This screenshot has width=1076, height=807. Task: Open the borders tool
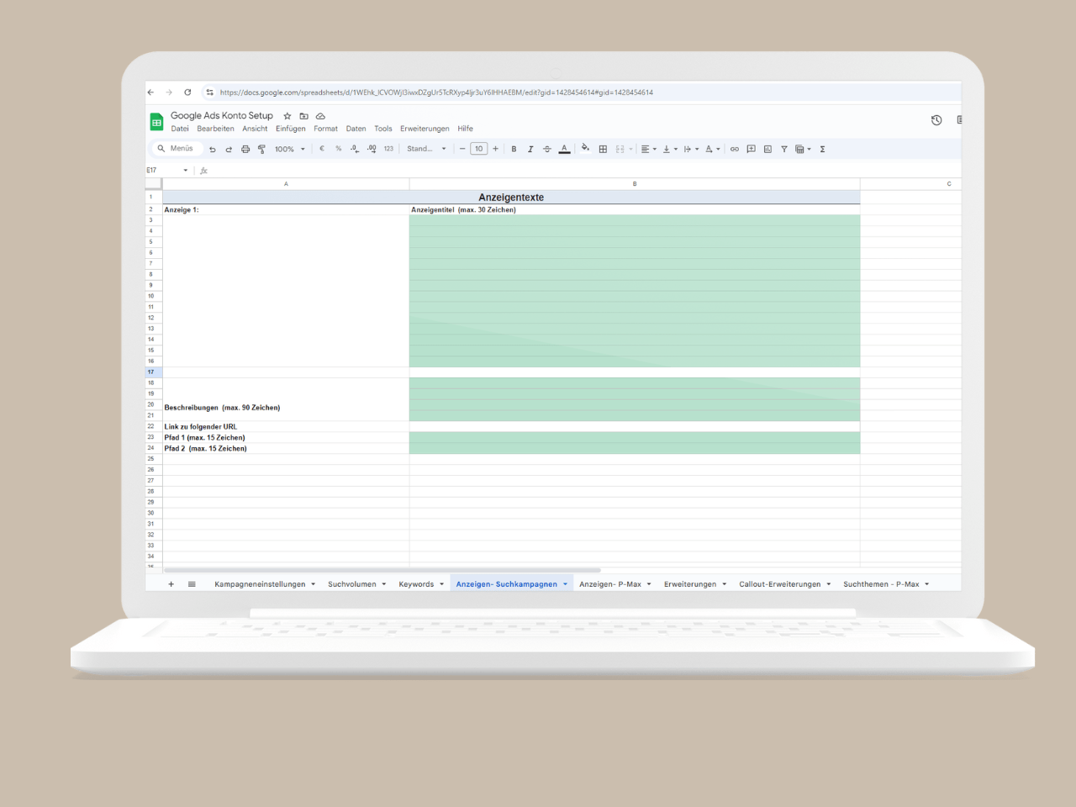[603, 149]
